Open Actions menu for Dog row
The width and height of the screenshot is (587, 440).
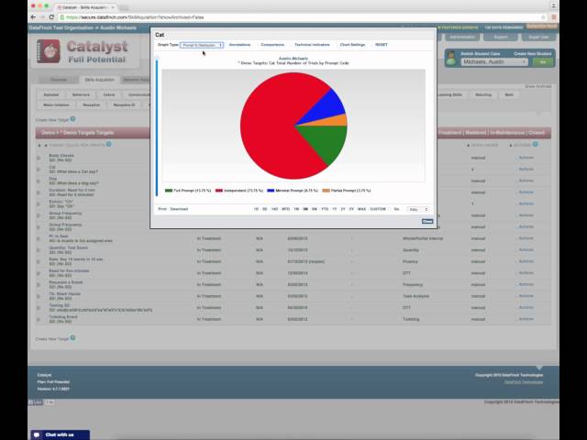[x=526, y=181]
